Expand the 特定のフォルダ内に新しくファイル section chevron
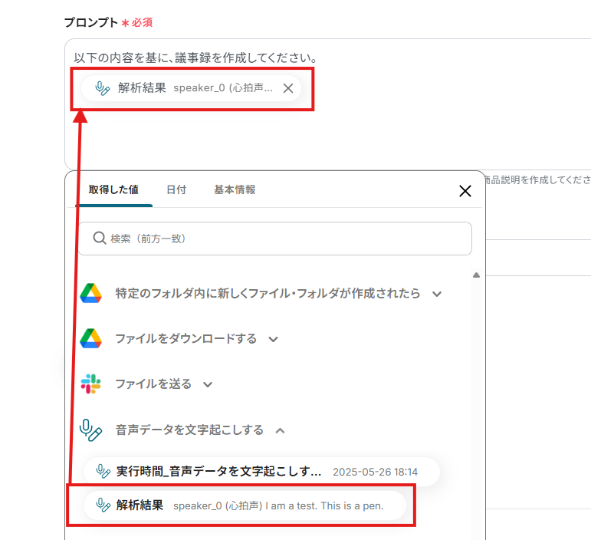591x540 pixels. tap(437, 294)
